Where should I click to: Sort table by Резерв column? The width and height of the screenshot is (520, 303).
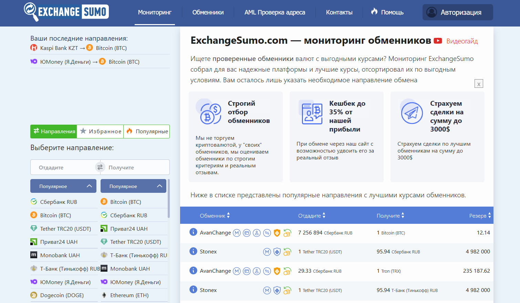click(480, 216)
